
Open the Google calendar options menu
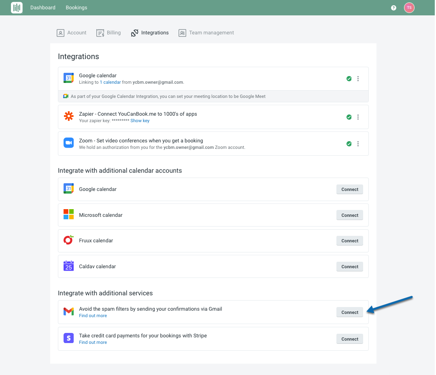[358, 78]
